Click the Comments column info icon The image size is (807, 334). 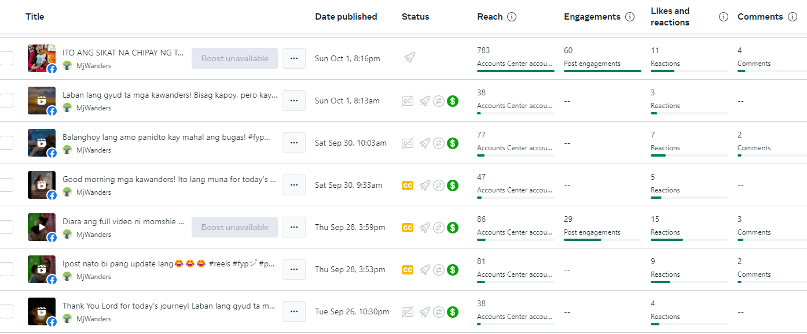(793, 17)
